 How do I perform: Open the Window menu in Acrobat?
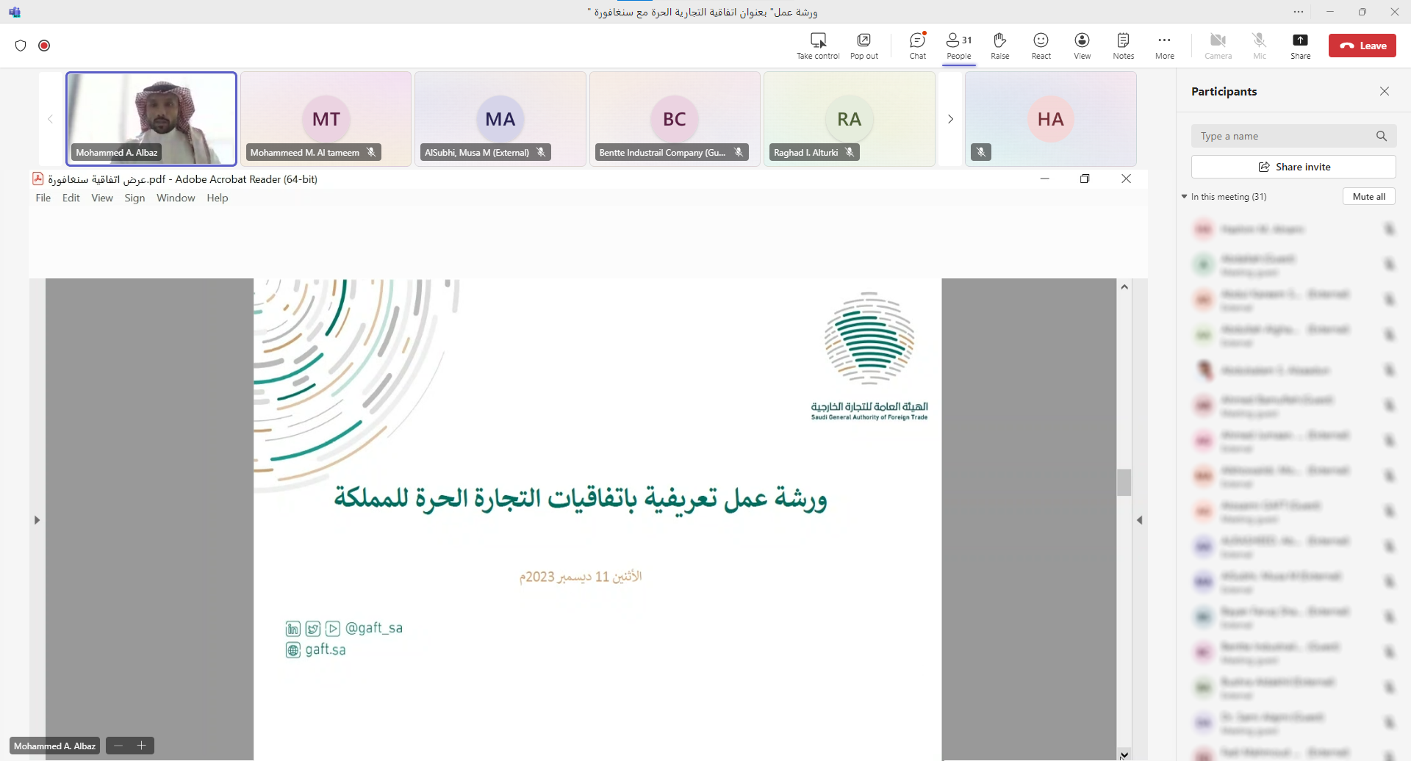click(176, 198)
